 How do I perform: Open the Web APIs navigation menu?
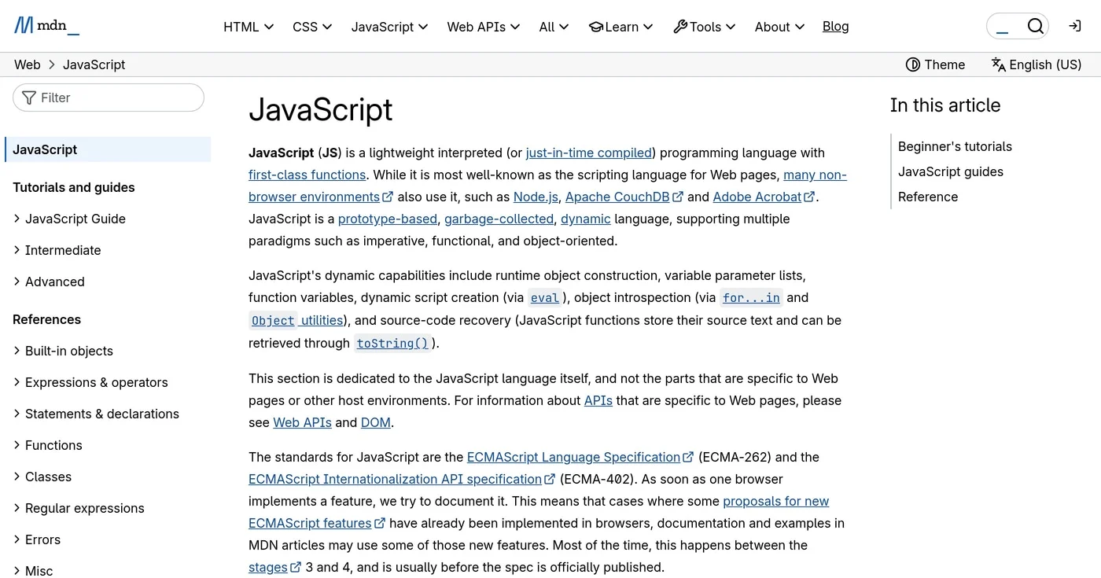coord(484,27)
